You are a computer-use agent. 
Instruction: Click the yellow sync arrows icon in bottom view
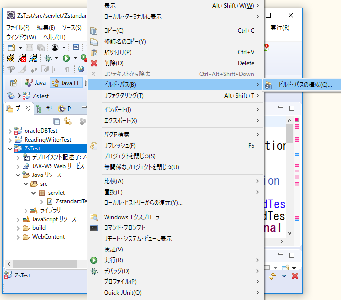(x=272, y=276)
